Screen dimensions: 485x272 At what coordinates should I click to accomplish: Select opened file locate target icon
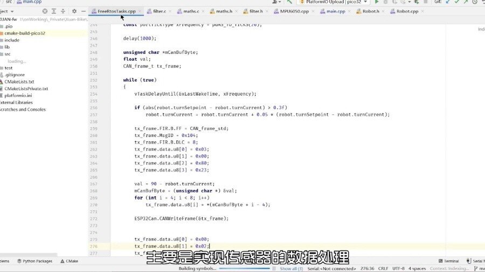point(45,11)
